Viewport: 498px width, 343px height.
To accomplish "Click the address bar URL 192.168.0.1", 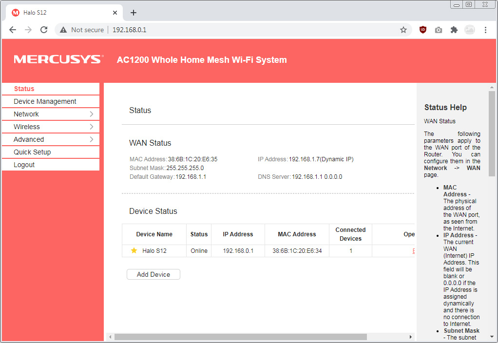I will click(129, 30).
